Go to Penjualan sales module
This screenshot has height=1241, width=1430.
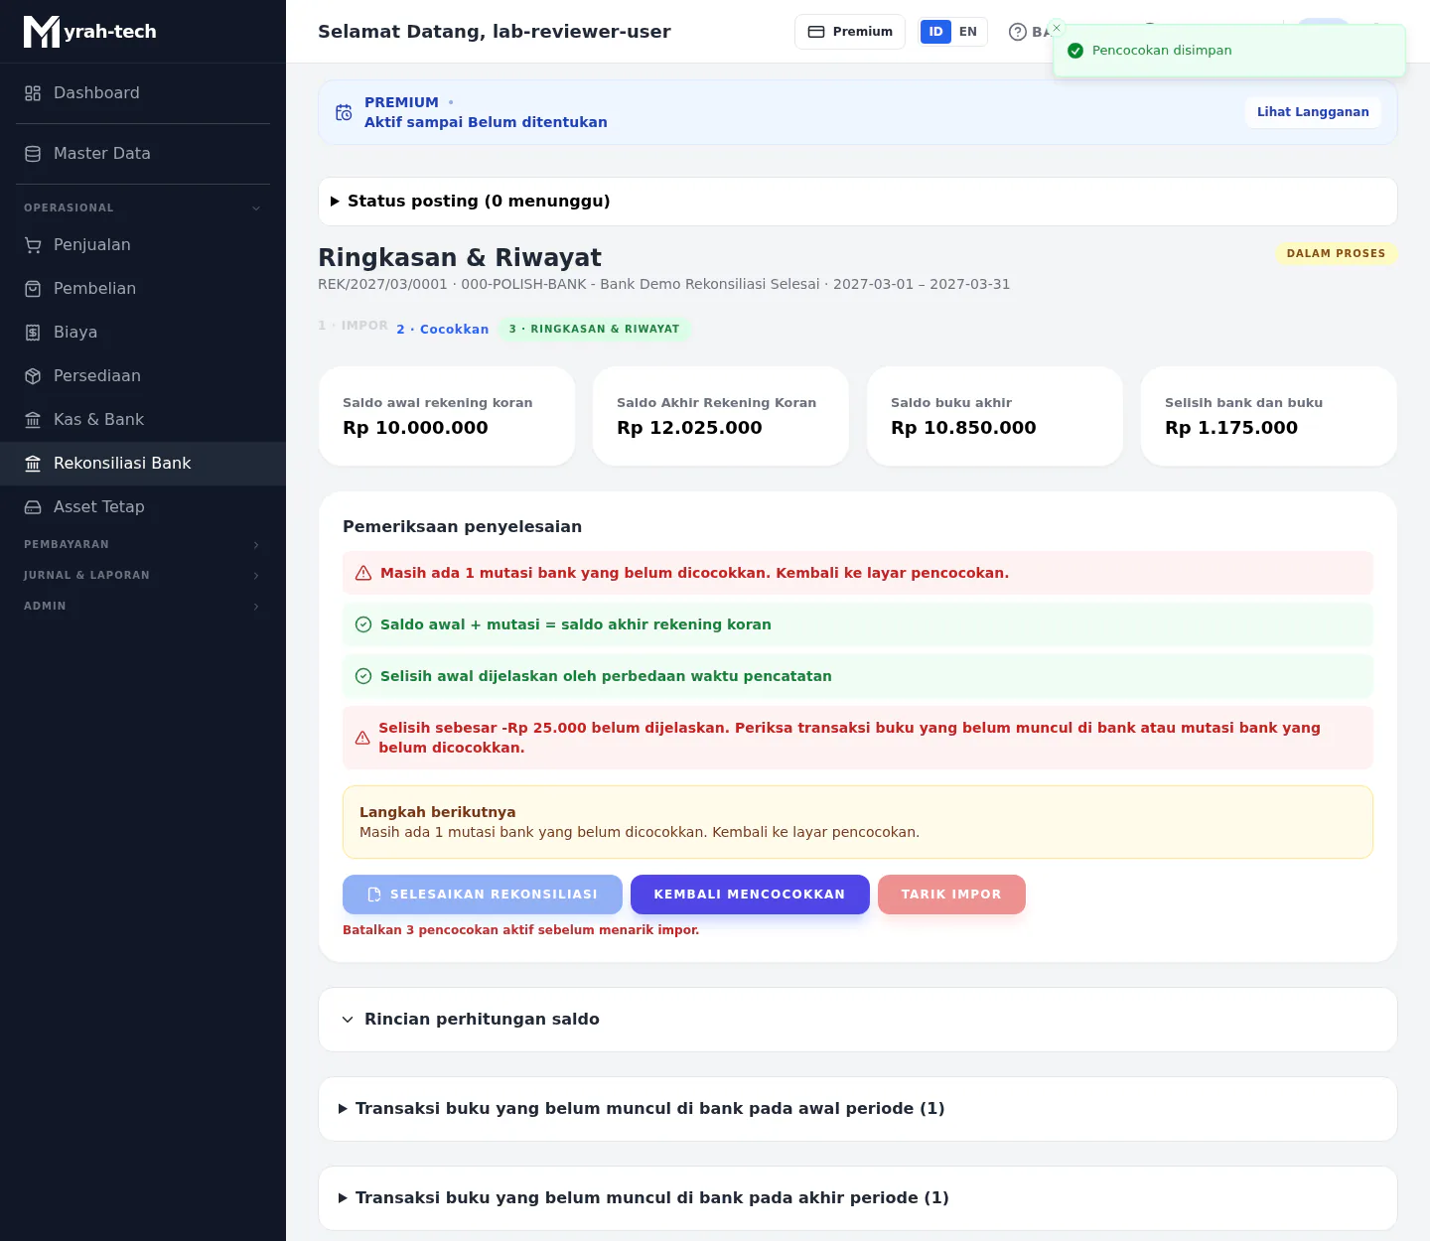pyautogui.click(x=143, y=245)
